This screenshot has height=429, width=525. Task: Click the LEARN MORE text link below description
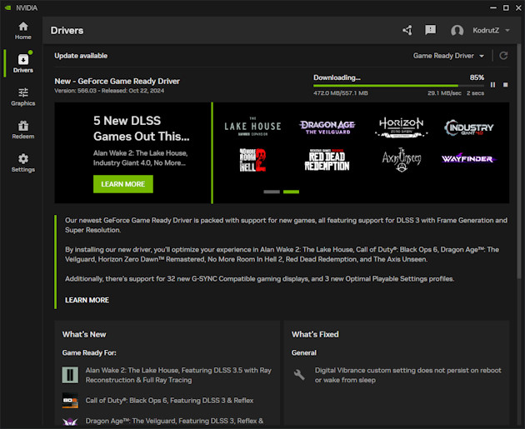pos(87,300)
